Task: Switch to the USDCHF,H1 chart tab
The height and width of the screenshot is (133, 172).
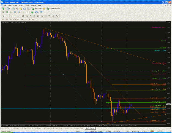Action: 6,128
